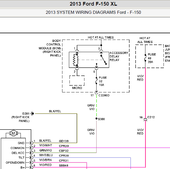Select the BLK/YEL wire color on pin 1
This screenshot has height=169, width=170.
45,141
